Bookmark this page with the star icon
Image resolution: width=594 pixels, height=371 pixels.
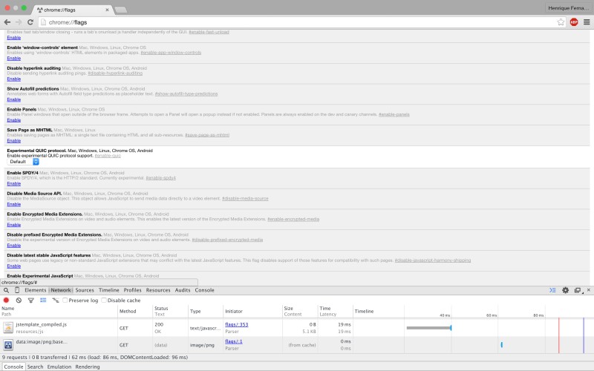click(x=561, y=22)
